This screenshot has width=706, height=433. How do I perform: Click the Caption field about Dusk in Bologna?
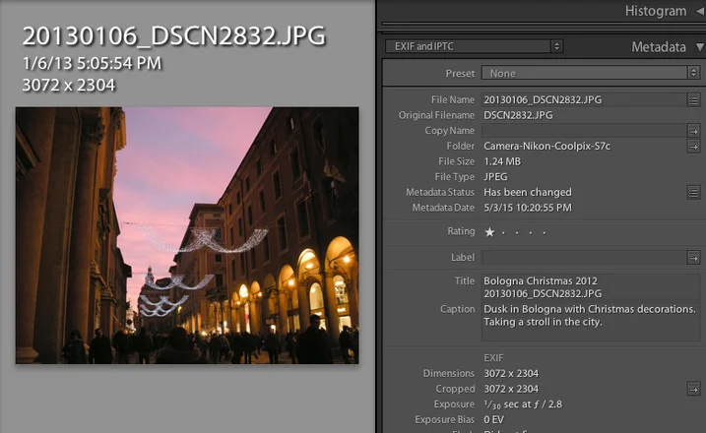pos(590,322)
